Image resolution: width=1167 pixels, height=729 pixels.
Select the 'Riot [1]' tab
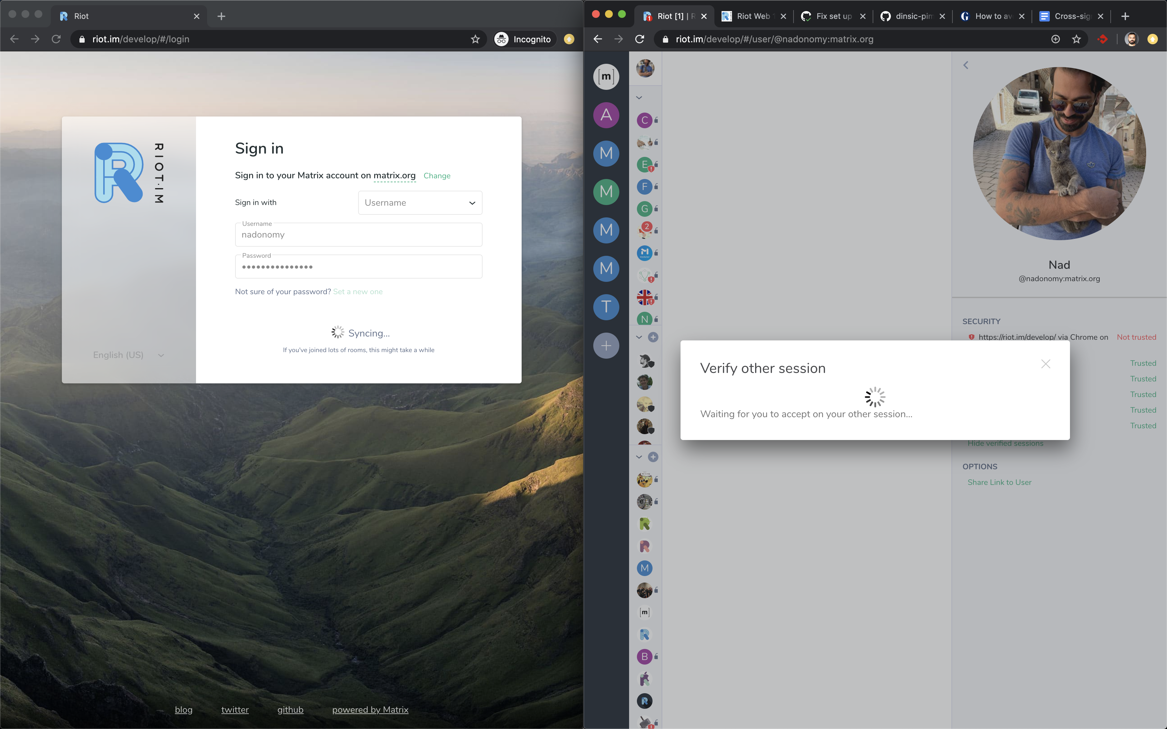pyautogui.click(x=674, y=16)
